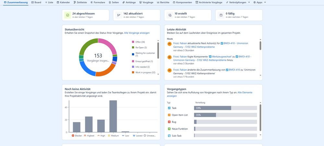Open the Komponenten tab
This screenshot has width=324, height=146.
(x=183, y=3)
